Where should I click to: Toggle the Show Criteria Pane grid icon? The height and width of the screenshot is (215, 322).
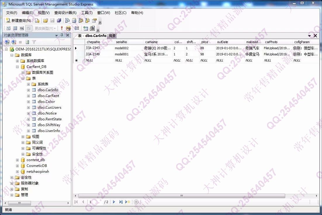click(15, 28)
